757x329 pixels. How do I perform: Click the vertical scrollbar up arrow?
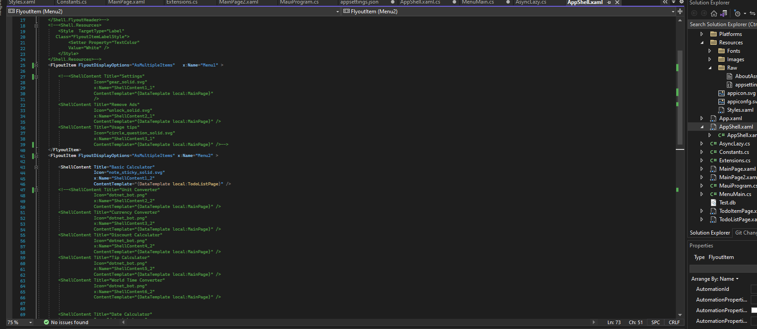680,20
